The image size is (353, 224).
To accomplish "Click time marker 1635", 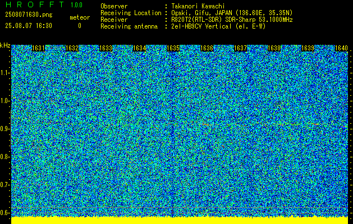I will [173, 48].
